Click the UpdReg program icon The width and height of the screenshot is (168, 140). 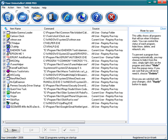[x=8, y=103]
